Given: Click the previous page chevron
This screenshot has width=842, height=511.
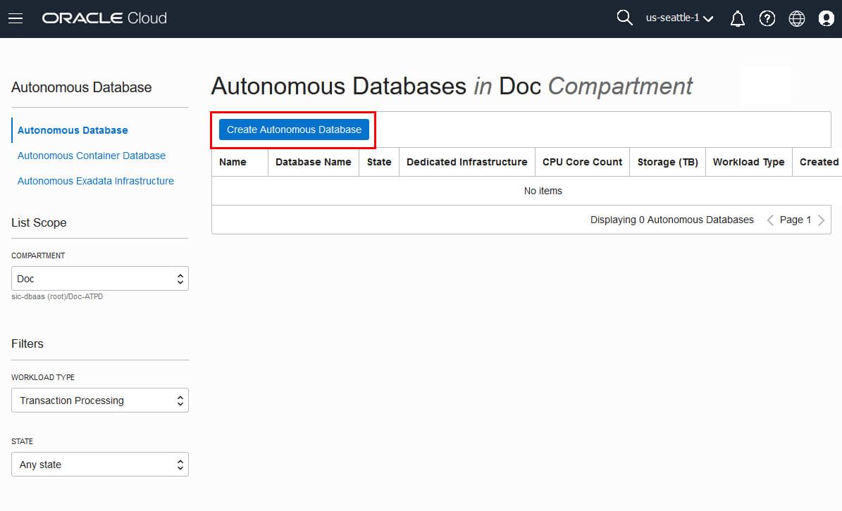Looking at the screenshot, I should 769,220.
